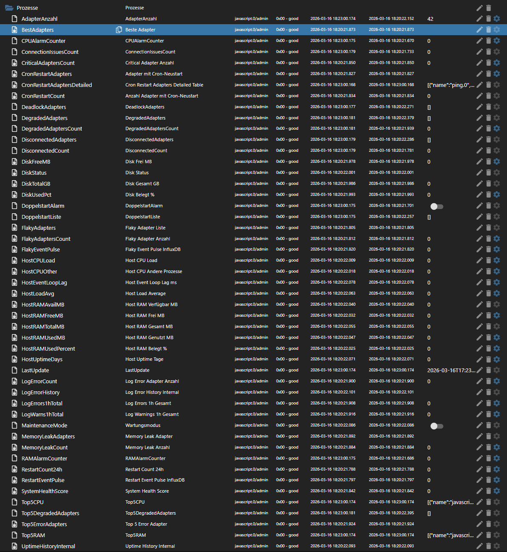Click the CronRestartAdaptersDetailed JSON value starting ping.0
Viewport: 507px width, 552px height.
tap(451, 85)
